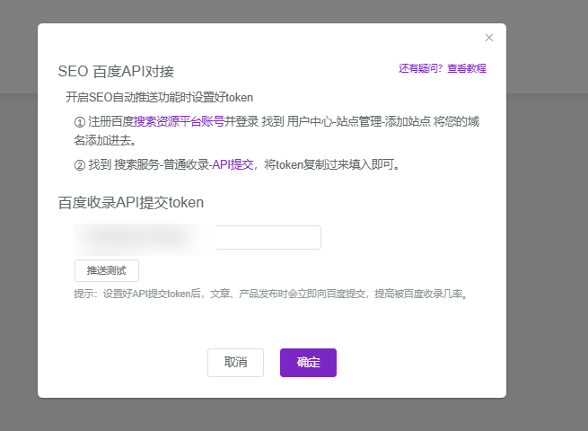Select the SEO 百度API对接 heading text

pos(116,71)
